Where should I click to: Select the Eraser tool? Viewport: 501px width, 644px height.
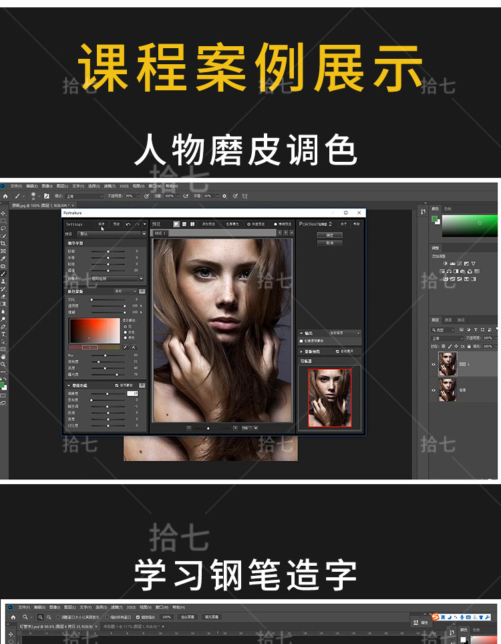coord(3,296)
